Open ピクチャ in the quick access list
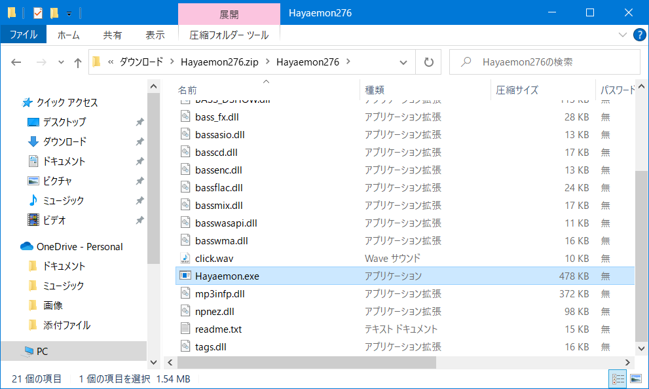 point(58,181)
